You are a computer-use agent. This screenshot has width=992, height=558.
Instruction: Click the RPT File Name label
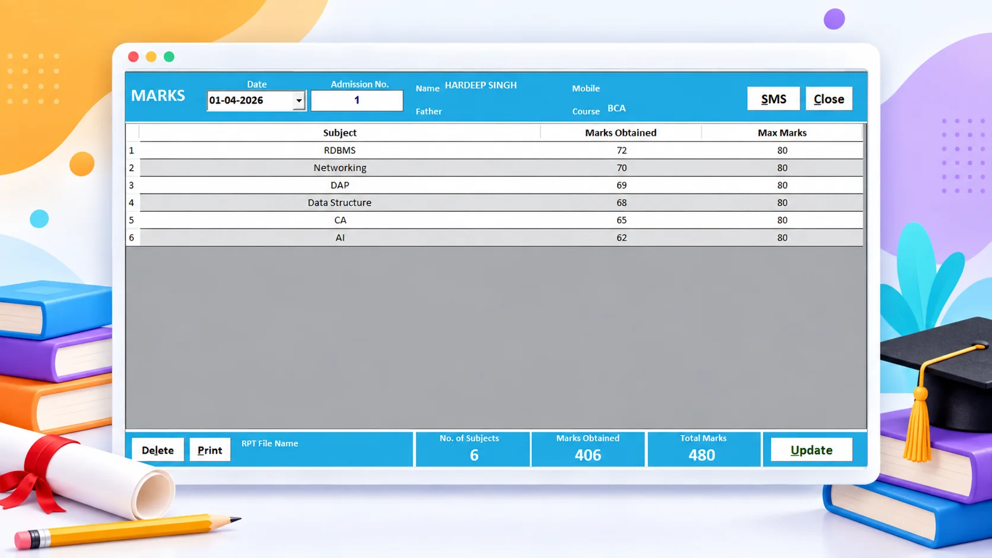pos(269,444)
